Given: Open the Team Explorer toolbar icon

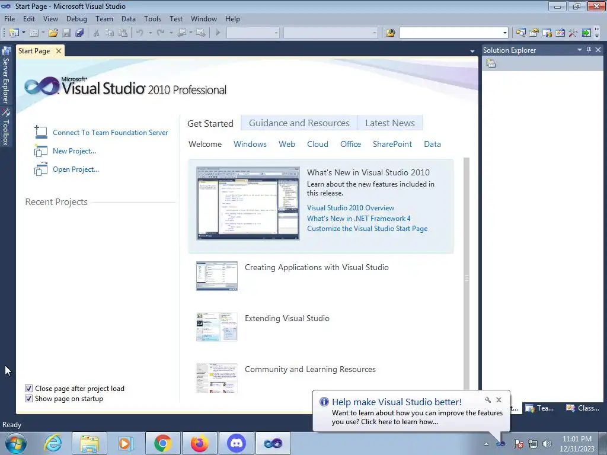Looking at the screenshot, I should pos(547,33).
